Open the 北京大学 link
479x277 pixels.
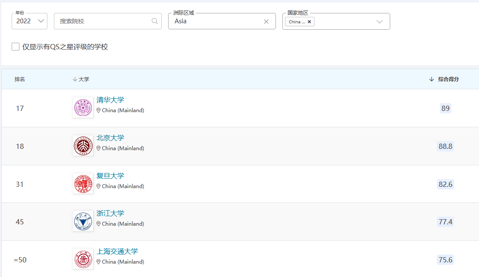pos(110,138)
